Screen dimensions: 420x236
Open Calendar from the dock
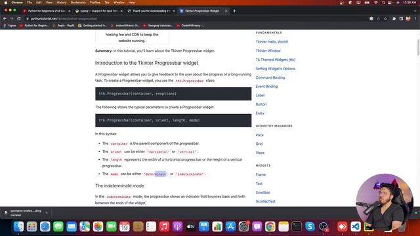coord(125,227)
